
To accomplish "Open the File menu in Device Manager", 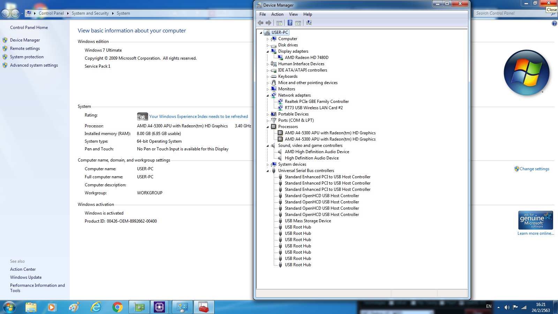I will coord(263,14).
